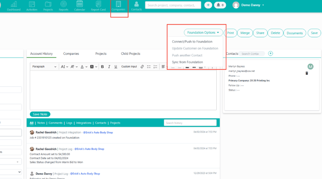The width and height of the screenshot is (322, 179).
Task: Delete contact Merilyn Bayless with trash icon
Action: click(307, 73)
